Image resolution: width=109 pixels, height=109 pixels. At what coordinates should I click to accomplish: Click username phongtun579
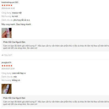pyautogui.click(x=6, y=63)
